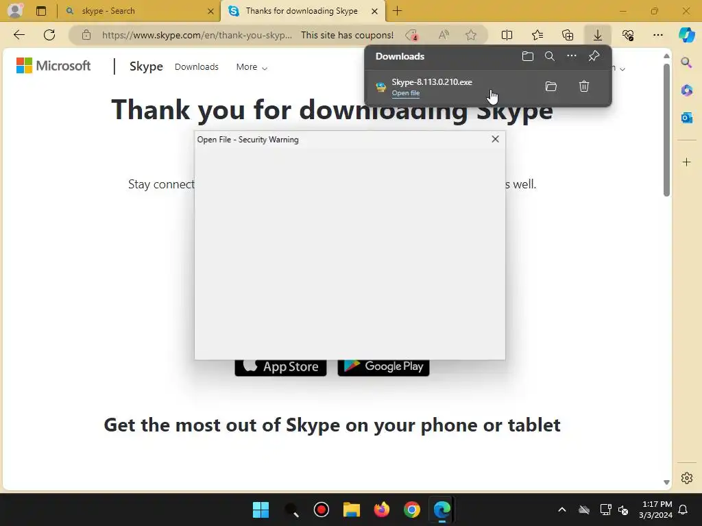702x526 pixels.
Task: Open the red recorder taskbar app
Action: (321, 510)
